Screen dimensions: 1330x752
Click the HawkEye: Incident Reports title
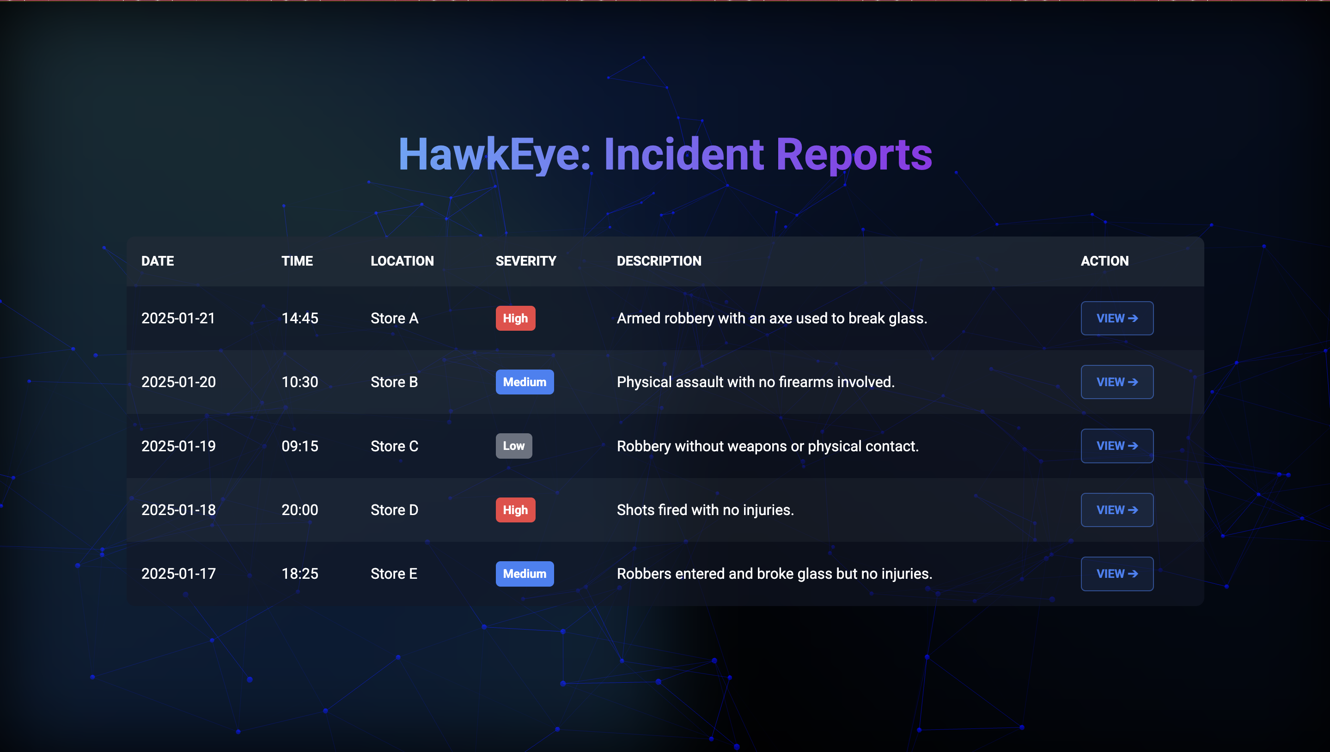(x=665, y=154)
